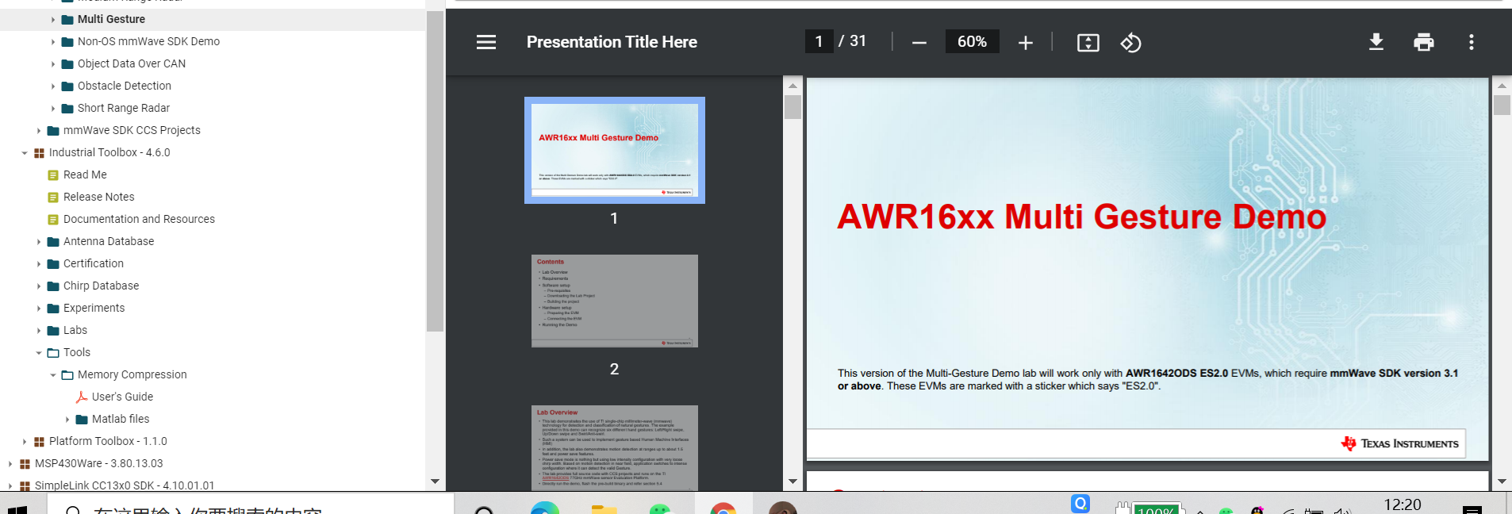Image resolution: width=1512 pixels, height=514 pixels.
Task: Open Documentation and Resources item
Action: pos(139,219)
